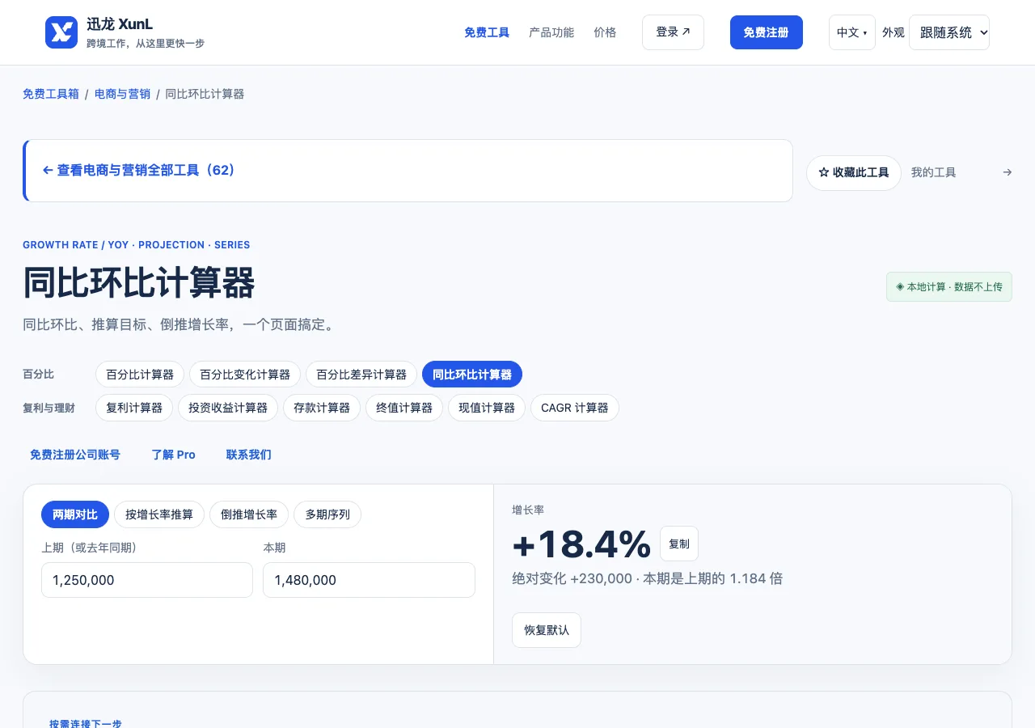Select the active 同比环比计算器 chip
Screen dimensions: 1035x728
(472, 375)
